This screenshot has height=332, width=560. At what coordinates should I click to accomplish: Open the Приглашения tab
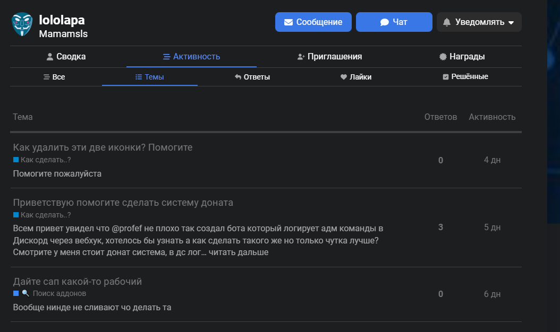click(x=329, y=57)
